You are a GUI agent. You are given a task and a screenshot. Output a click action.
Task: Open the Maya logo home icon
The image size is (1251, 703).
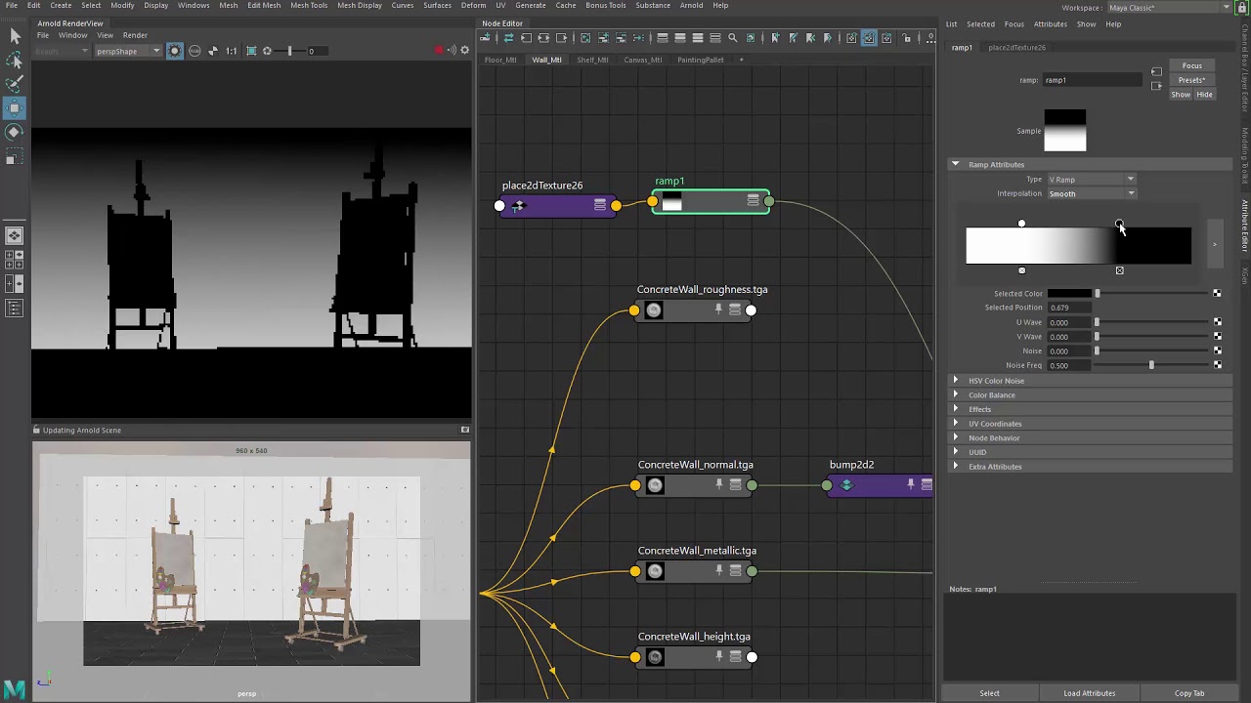tap(14, 689)
